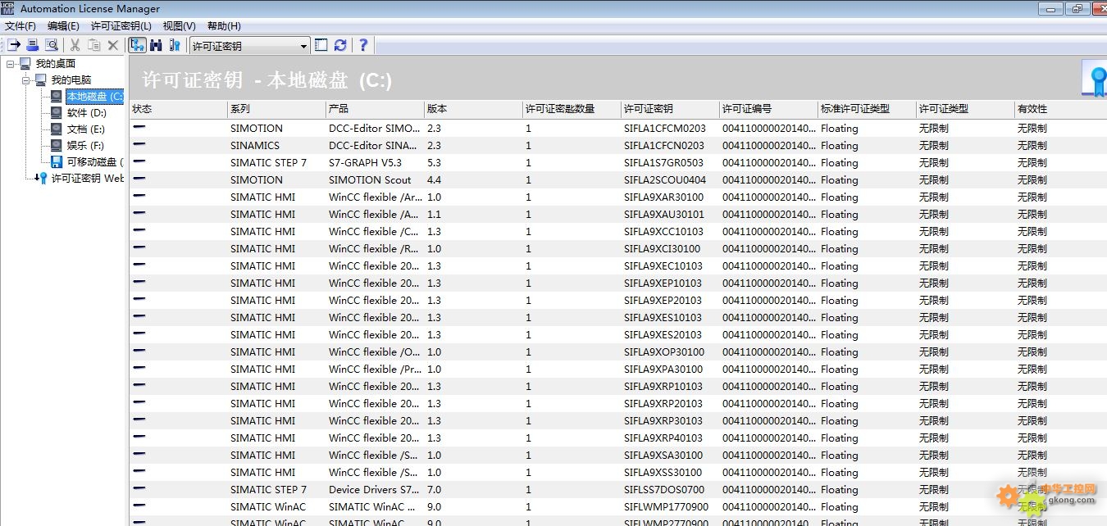Open the 视图(V) menu

(x=179, y=26)
